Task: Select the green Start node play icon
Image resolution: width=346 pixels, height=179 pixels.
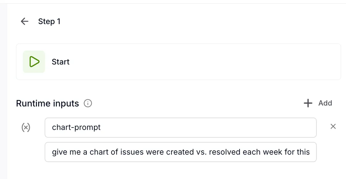Action: coord(34,62)
